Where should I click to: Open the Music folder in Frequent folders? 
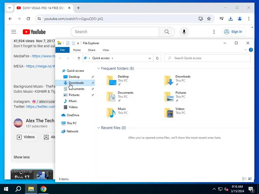pyautogui.click(x=117, y=113)
